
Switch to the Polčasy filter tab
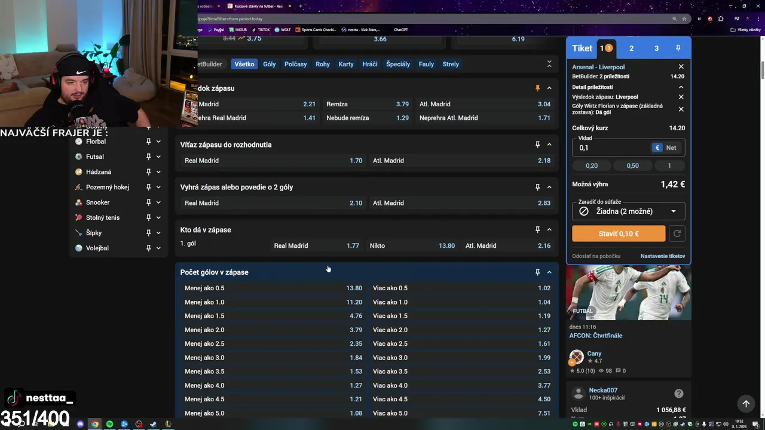(x=296, y=64)
